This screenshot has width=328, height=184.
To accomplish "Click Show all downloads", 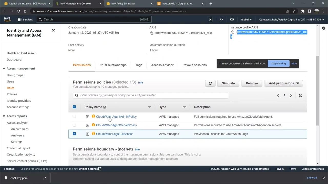I will [312, 178].
